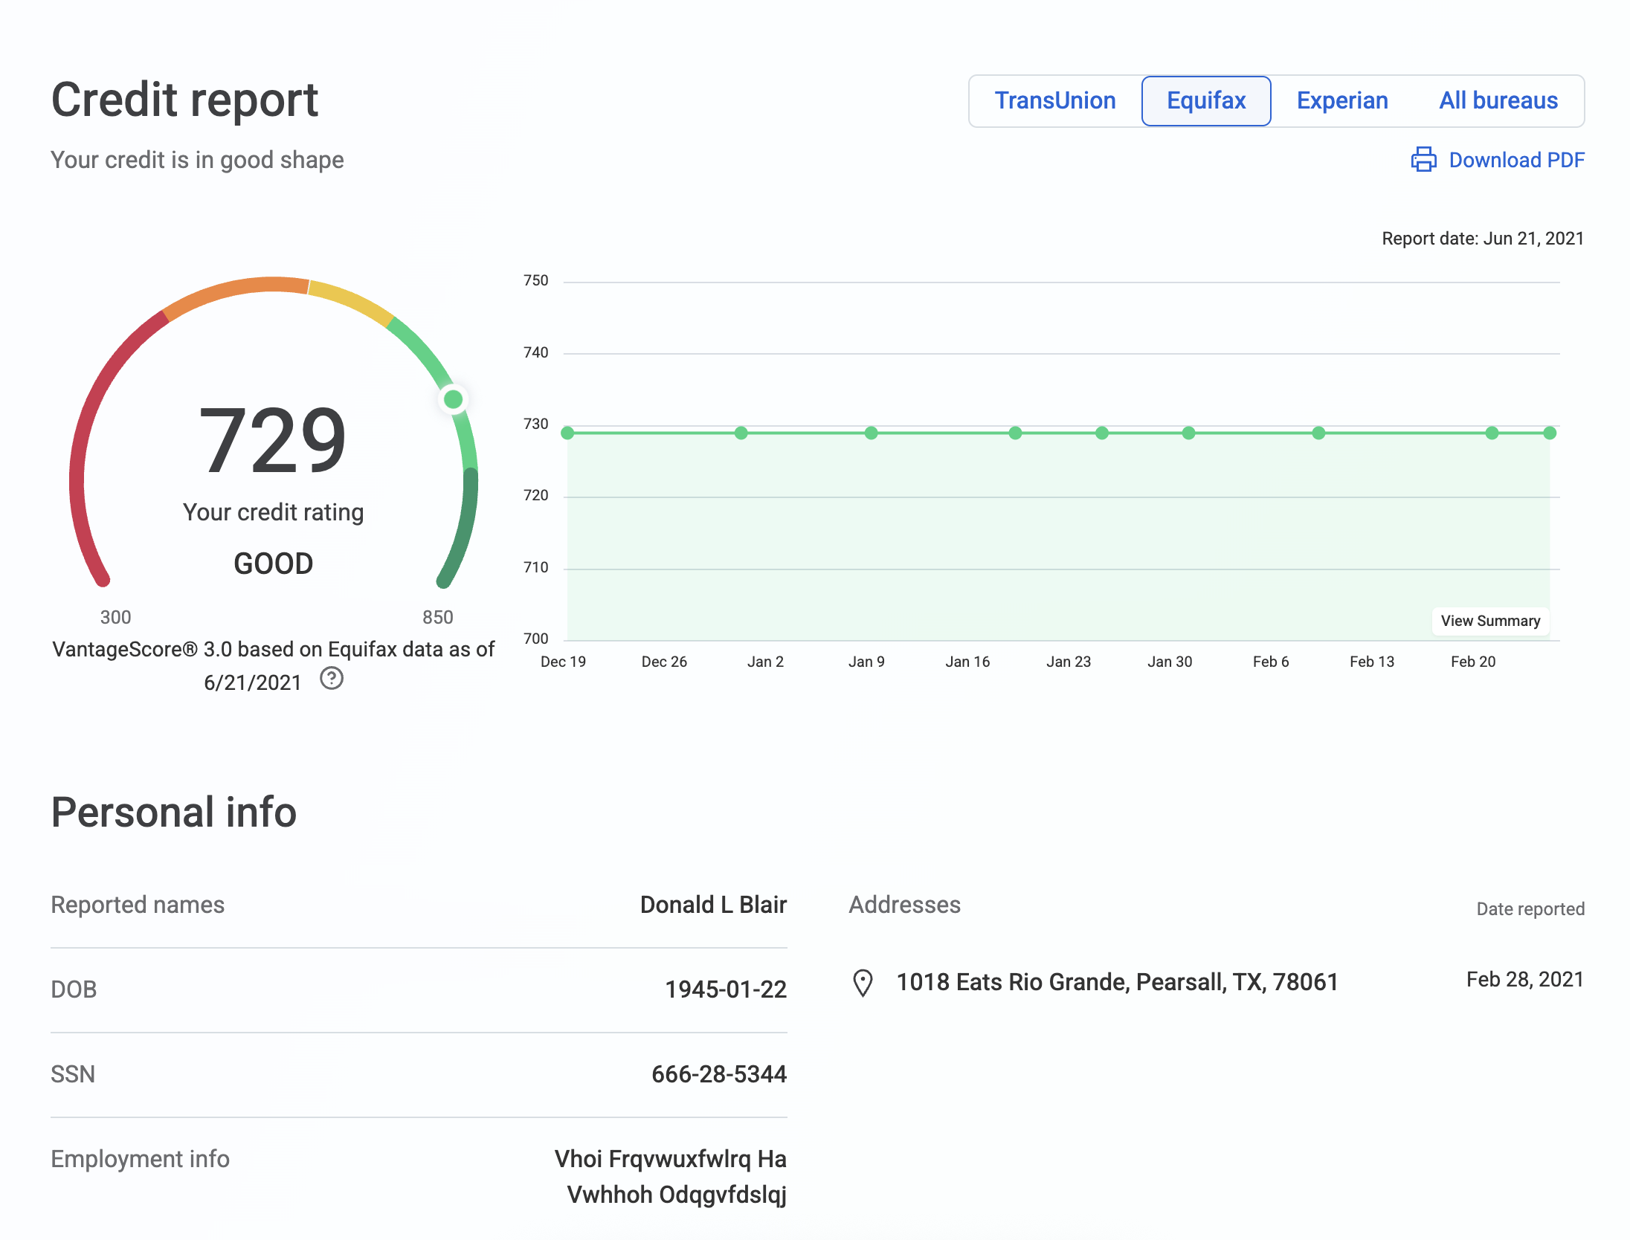Click the SSN value 666-28-5344

click(x=718, y=1073)
